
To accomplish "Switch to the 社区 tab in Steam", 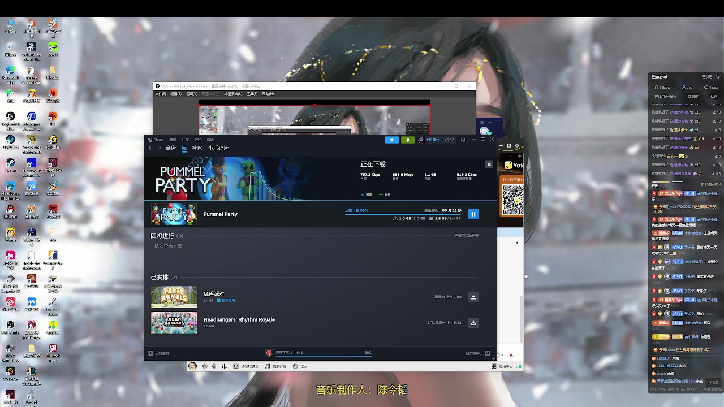I will coord(197,148).
